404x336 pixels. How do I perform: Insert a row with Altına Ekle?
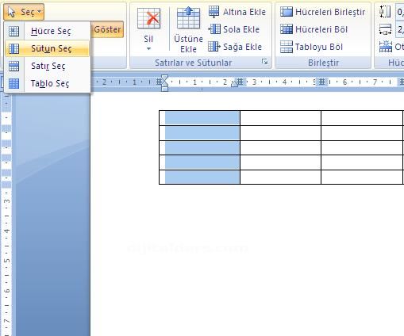point(237,12)
